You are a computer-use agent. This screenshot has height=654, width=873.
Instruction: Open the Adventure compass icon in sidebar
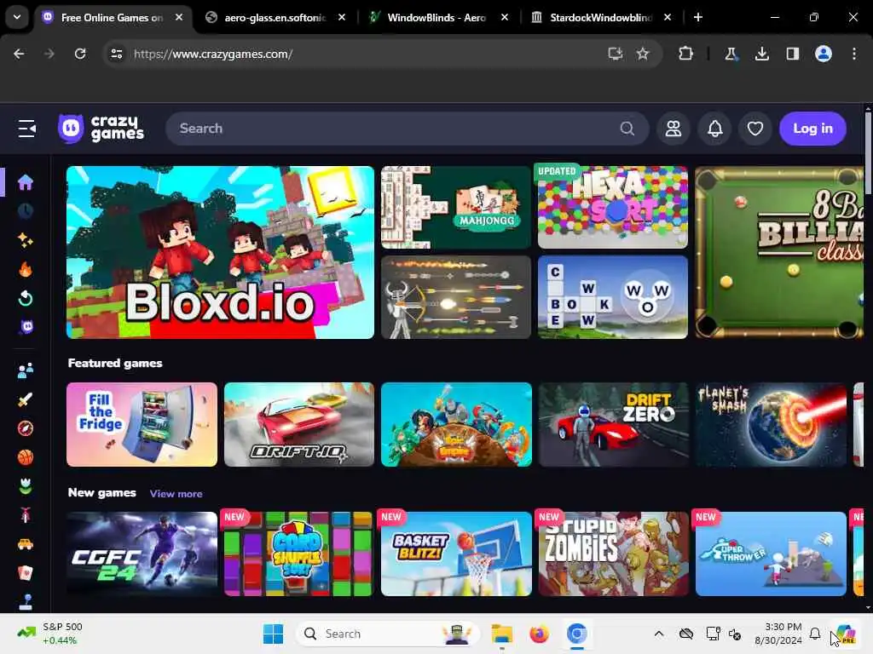point(25,428)
